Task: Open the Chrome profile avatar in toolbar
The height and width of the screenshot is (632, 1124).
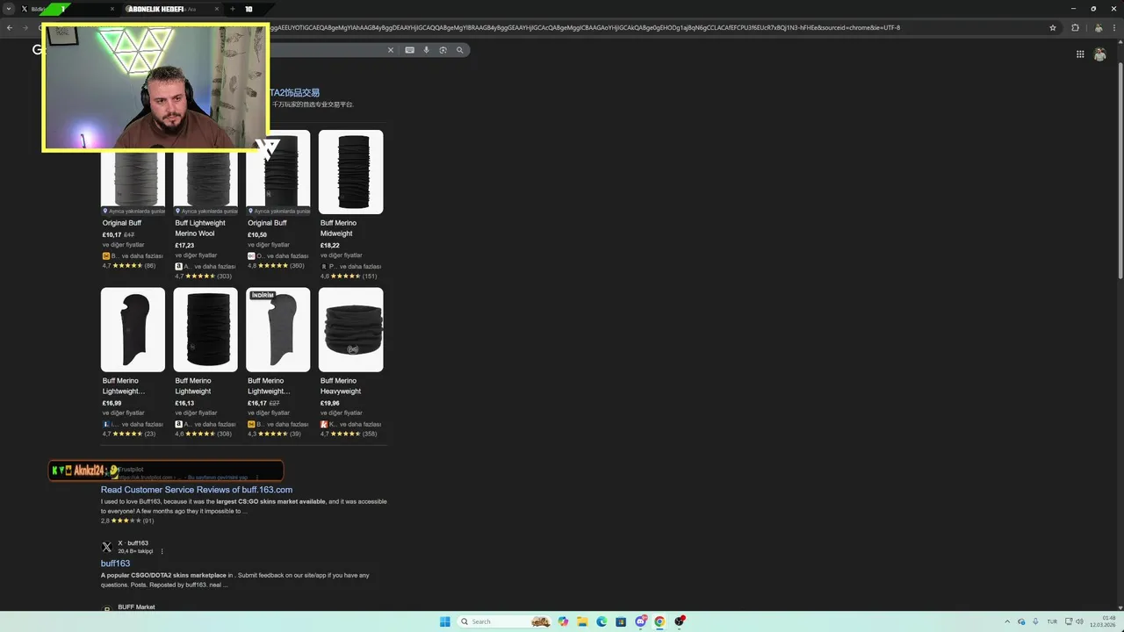Action: (1099, 27)
